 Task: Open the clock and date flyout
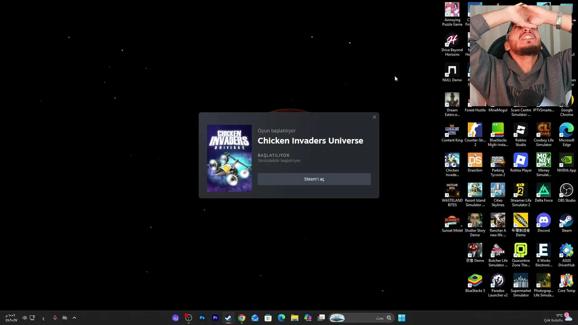[x=11, y=318]
